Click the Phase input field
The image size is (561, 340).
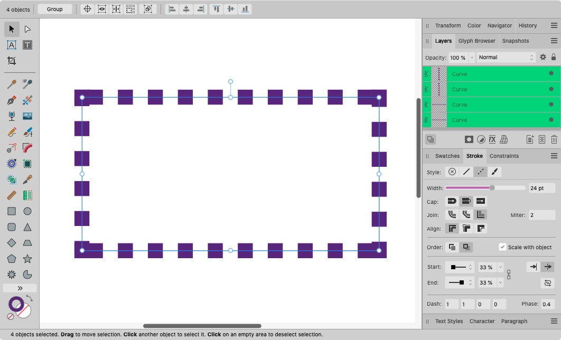[547, 304]
